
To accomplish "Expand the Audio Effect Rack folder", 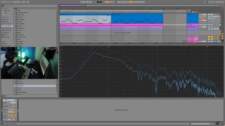I will 14,13.
